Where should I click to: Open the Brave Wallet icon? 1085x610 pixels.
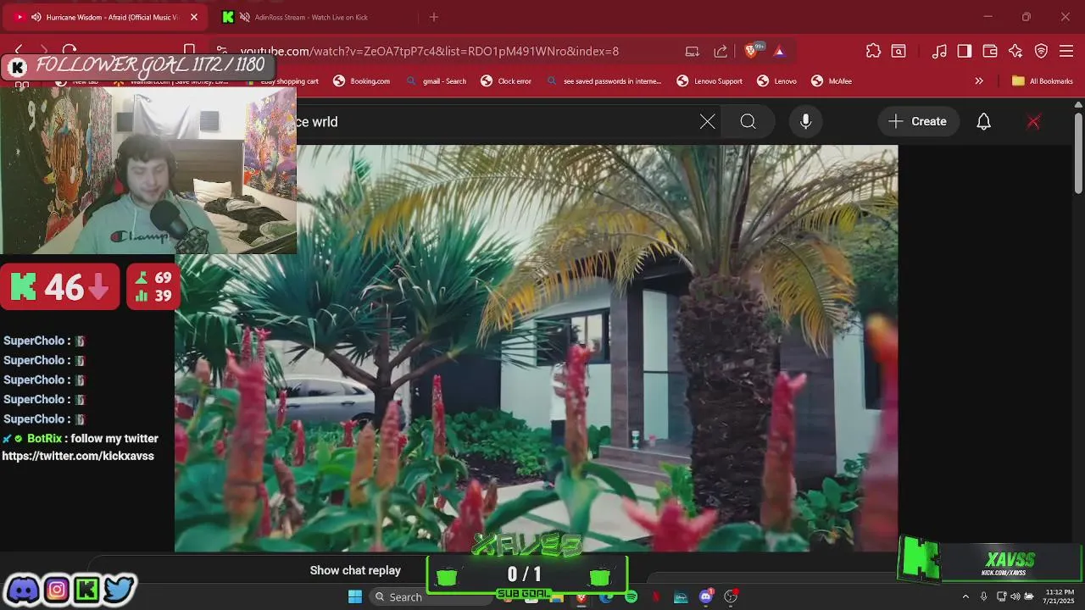990,51
